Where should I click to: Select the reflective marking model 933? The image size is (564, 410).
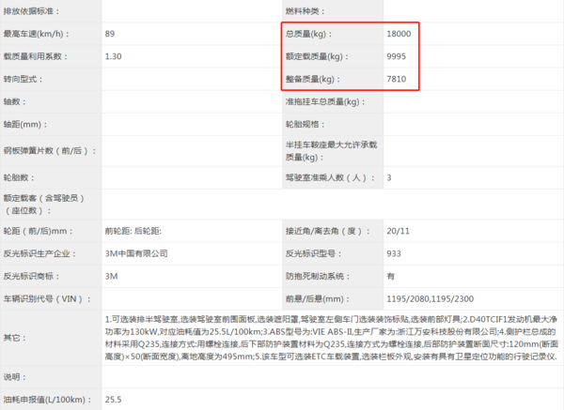393,253
